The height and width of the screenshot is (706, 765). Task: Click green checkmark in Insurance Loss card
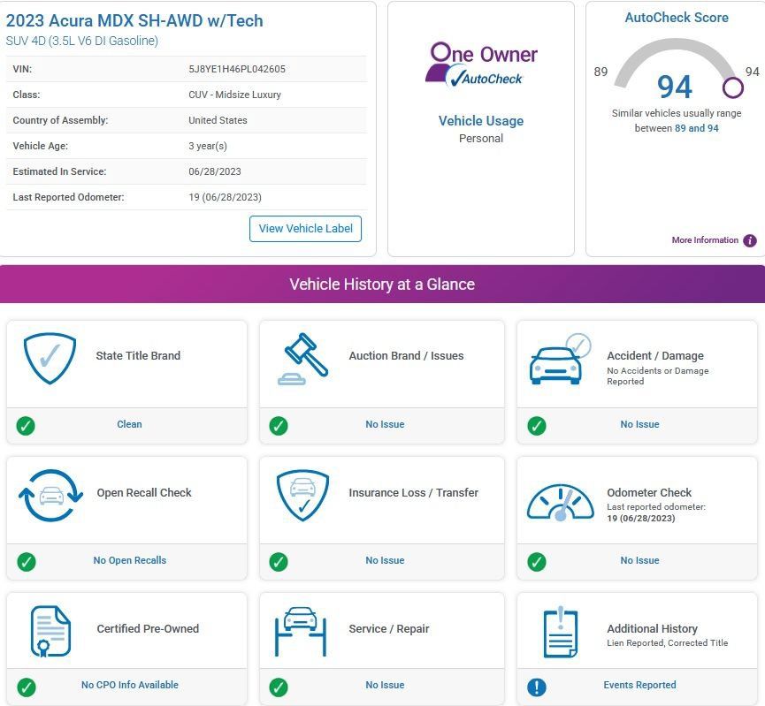click(279, 562)
